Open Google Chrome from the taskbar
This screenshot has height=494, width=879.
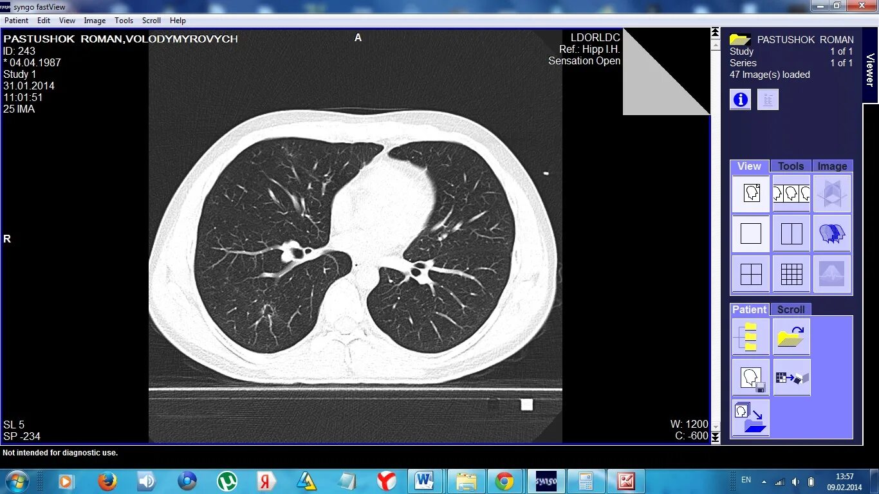504,481
